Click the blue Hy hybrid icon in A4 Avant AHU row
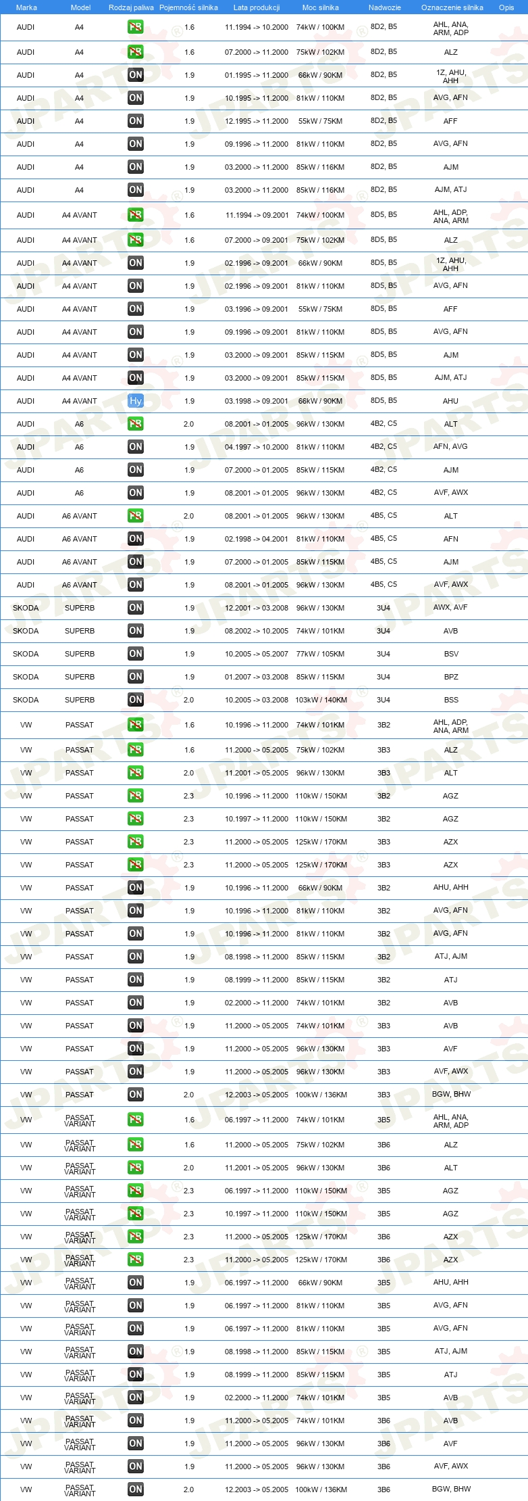Image resolution: width=528 pixels, height=1501 pixels. point(136,401)
